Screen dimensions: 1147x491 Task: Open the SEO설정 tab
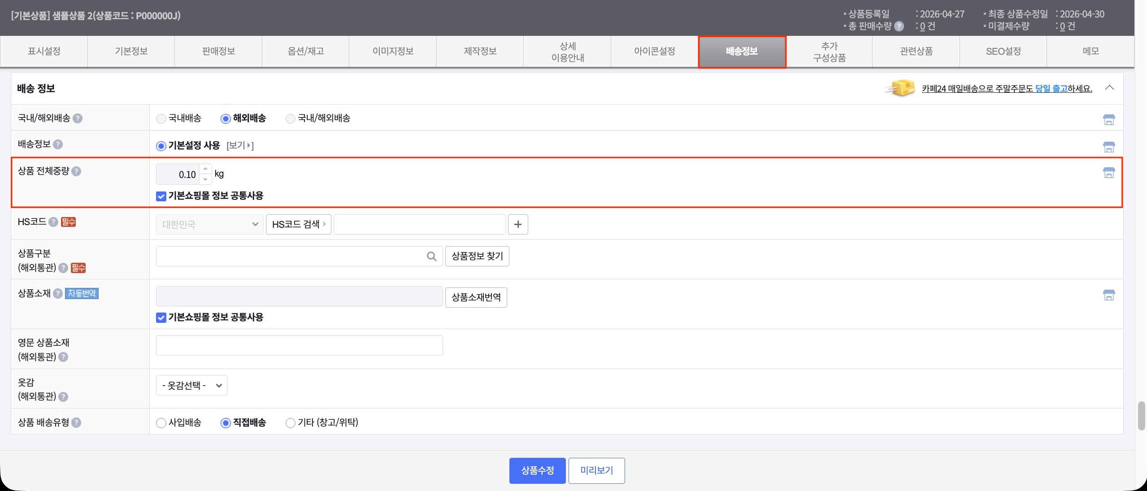point(1004,52)
